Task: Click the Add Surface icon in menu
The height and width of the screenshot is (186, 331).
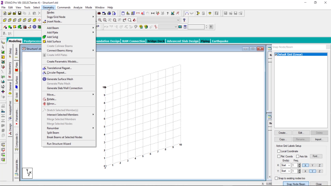Action: point(44,42)
